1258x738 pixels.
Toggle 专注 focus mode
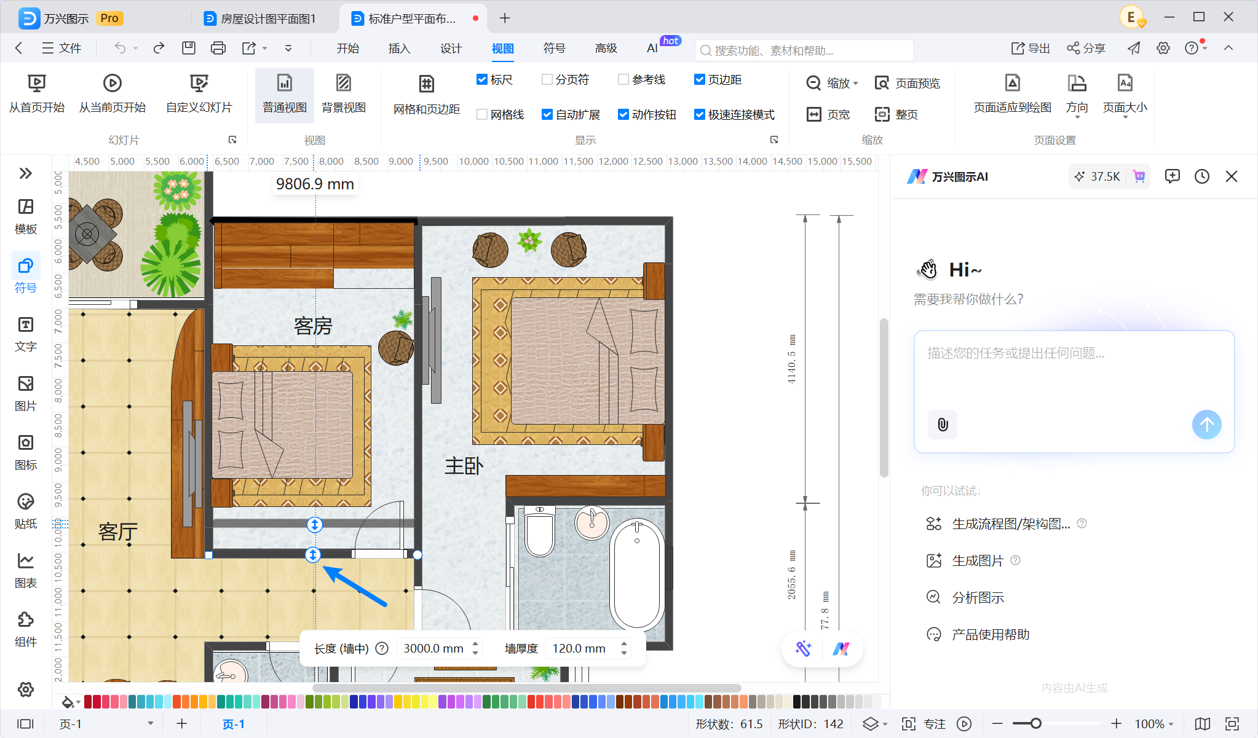coord(924,724)
